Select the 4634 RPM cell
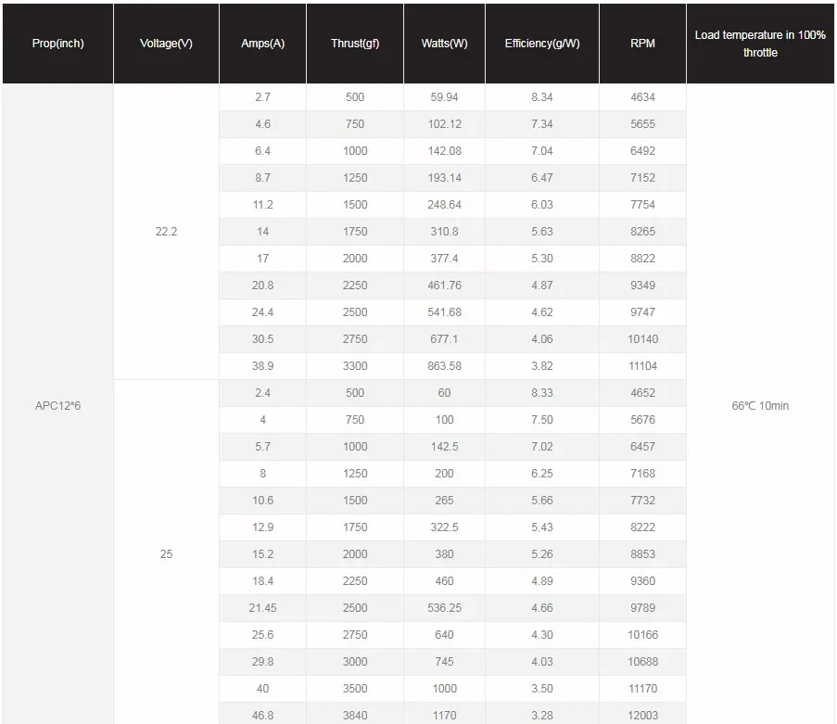Image resolution: width=837 pixels, height=724 pixels. (x=642, y=97)
